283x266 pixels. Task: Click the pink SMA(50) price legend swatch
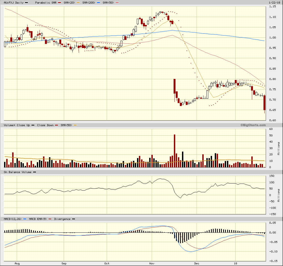[117, 2]
